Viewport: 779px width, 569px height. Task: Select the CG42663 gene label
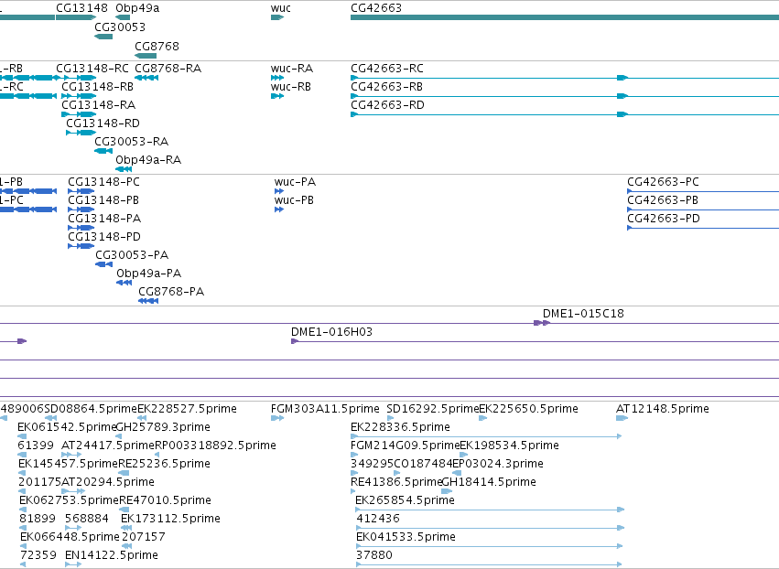[376, 8]
